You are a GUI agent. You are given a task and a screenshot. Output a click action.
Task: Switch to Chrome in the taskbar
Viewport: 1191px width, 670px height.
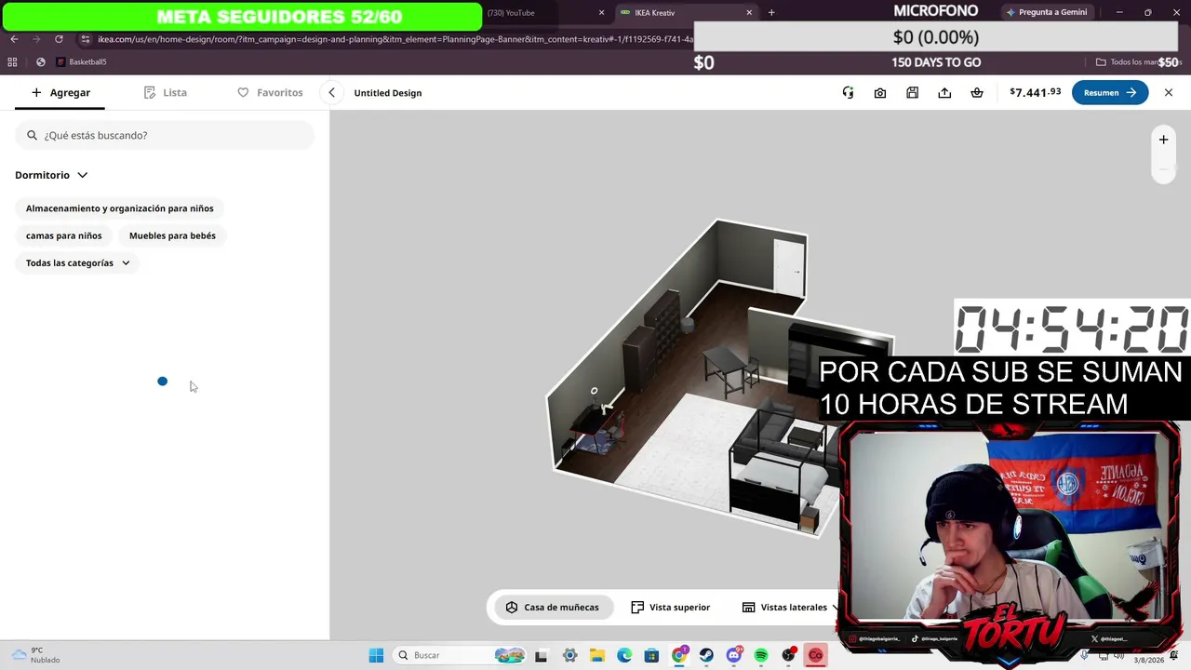click(679, 655)
